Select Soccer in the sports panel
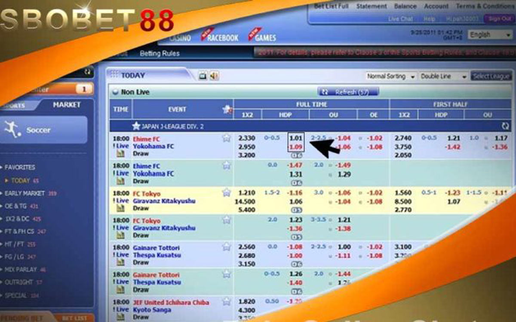Viewport: 516px width, 322px height. (43, 129)
